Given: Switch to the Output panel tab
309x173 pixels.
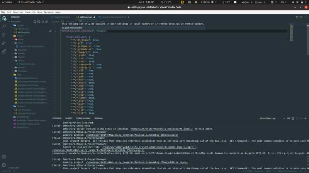Looking at the screenshot, I should coord(69,118).
